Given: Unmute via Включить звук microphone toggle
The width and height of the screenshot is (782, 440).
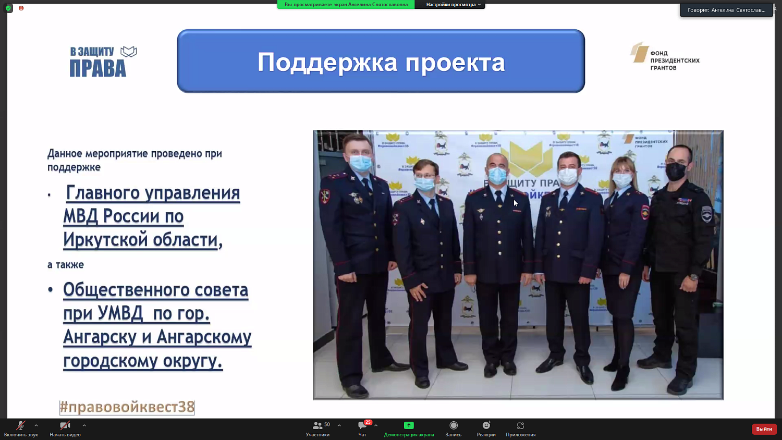Looking at the screenshot, I should pos(20,429).
